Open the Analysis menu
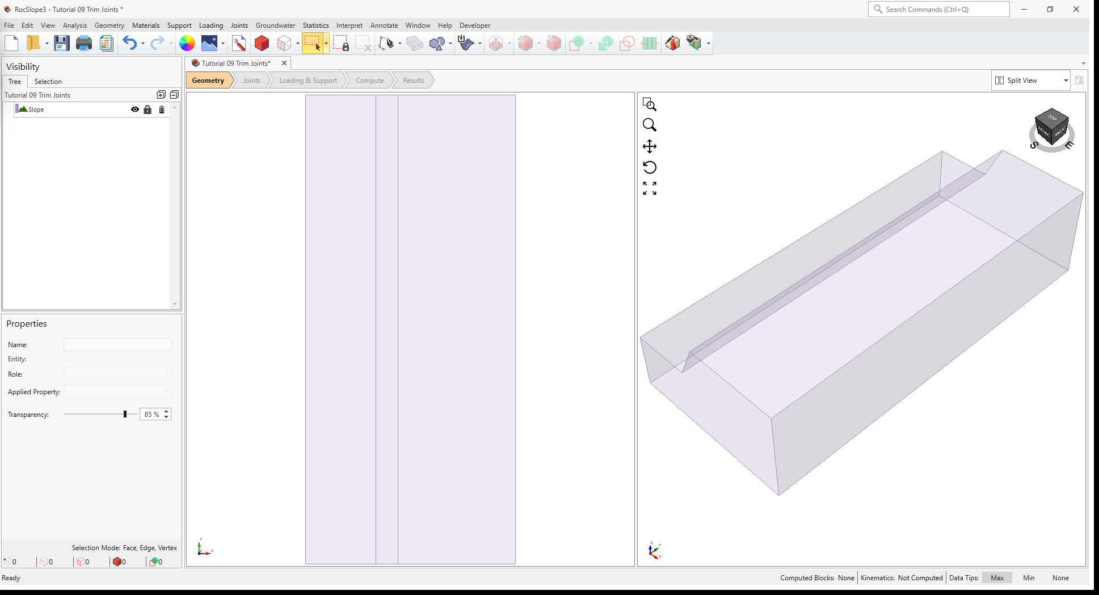This screenshot has height=595, width=1099. point(75,26)
